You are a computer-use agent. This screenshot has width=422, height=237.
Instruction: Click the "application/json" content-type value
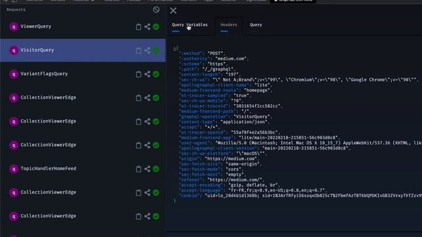point(244,122)
